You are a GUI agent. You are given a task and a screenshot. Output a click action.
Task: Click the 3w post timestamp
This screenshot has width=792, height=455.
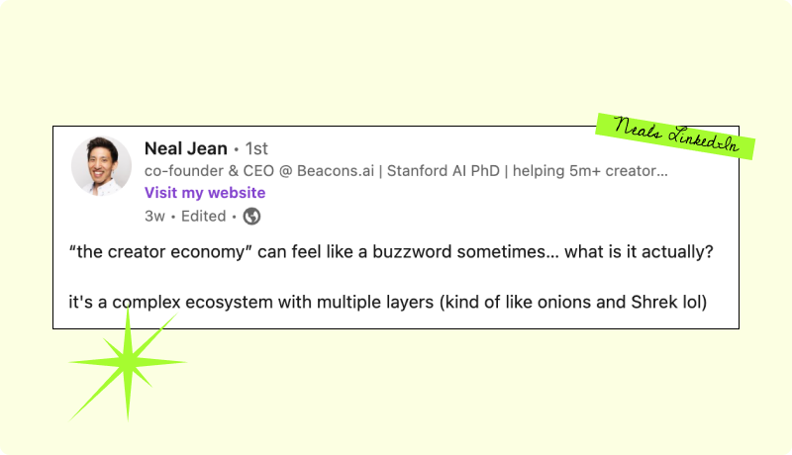tap(154, 216)
